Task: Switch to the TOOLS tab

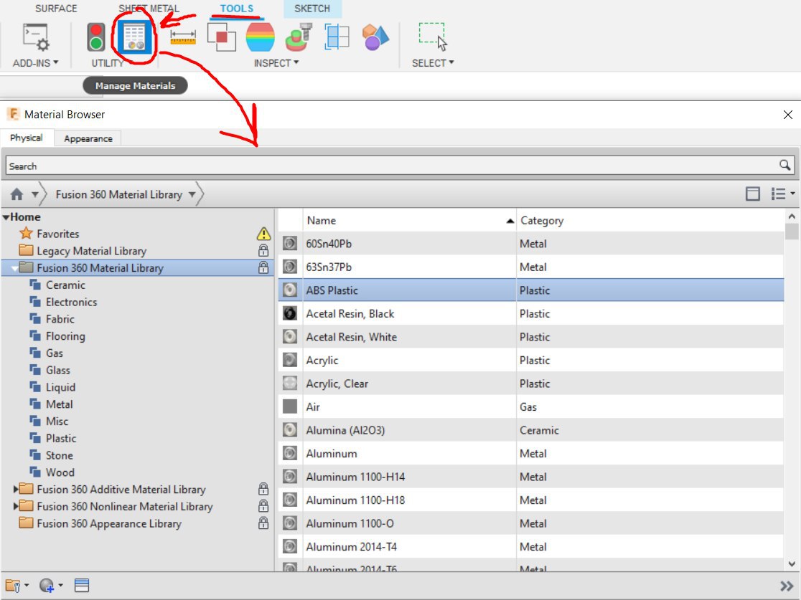Action: point(237,9)
